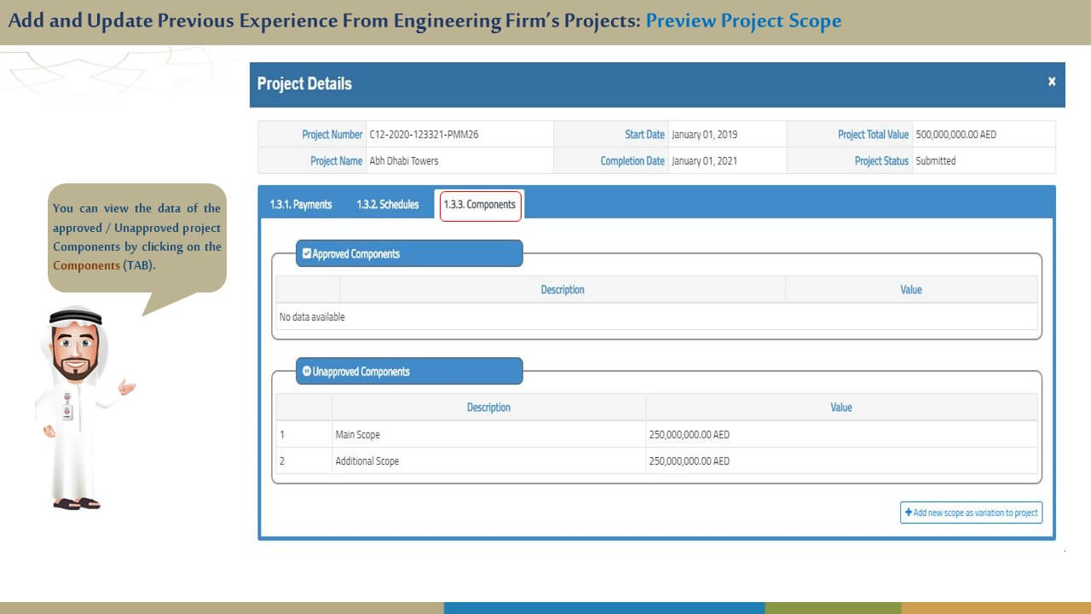Select the 1.3.3. Components tab
The height and width of the screenshot is (614, 1091).
click(x=480, y=205)
